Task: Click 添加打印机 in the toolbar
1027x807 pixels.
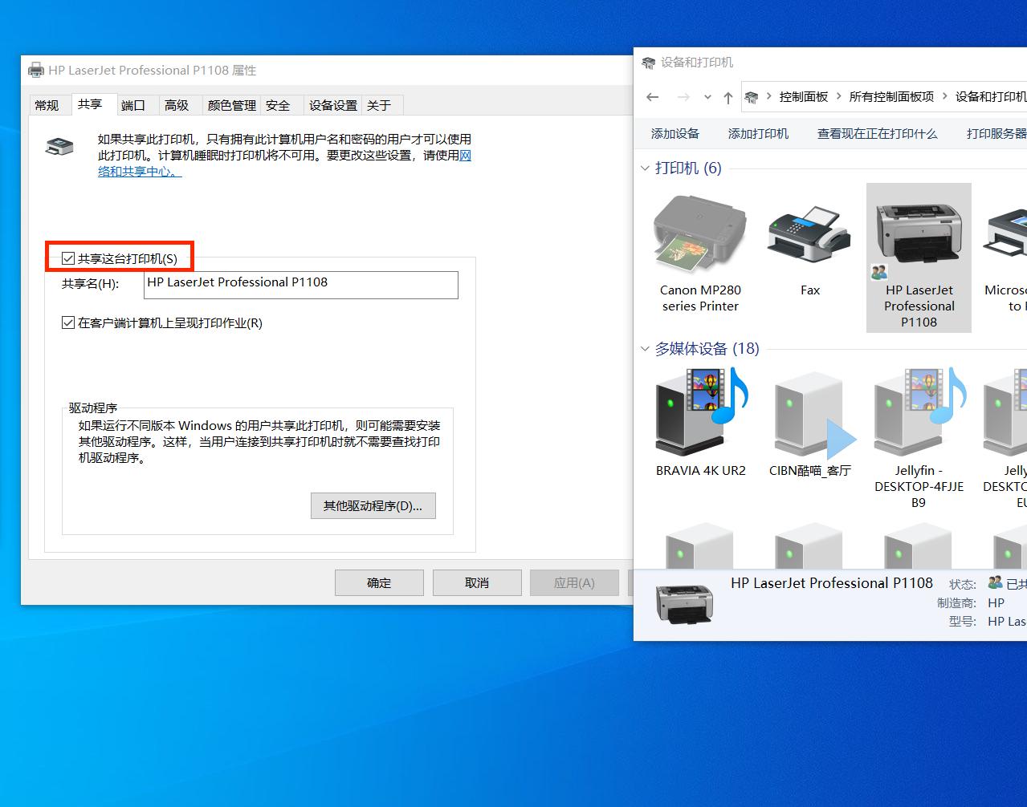Action: click(757, 133)
